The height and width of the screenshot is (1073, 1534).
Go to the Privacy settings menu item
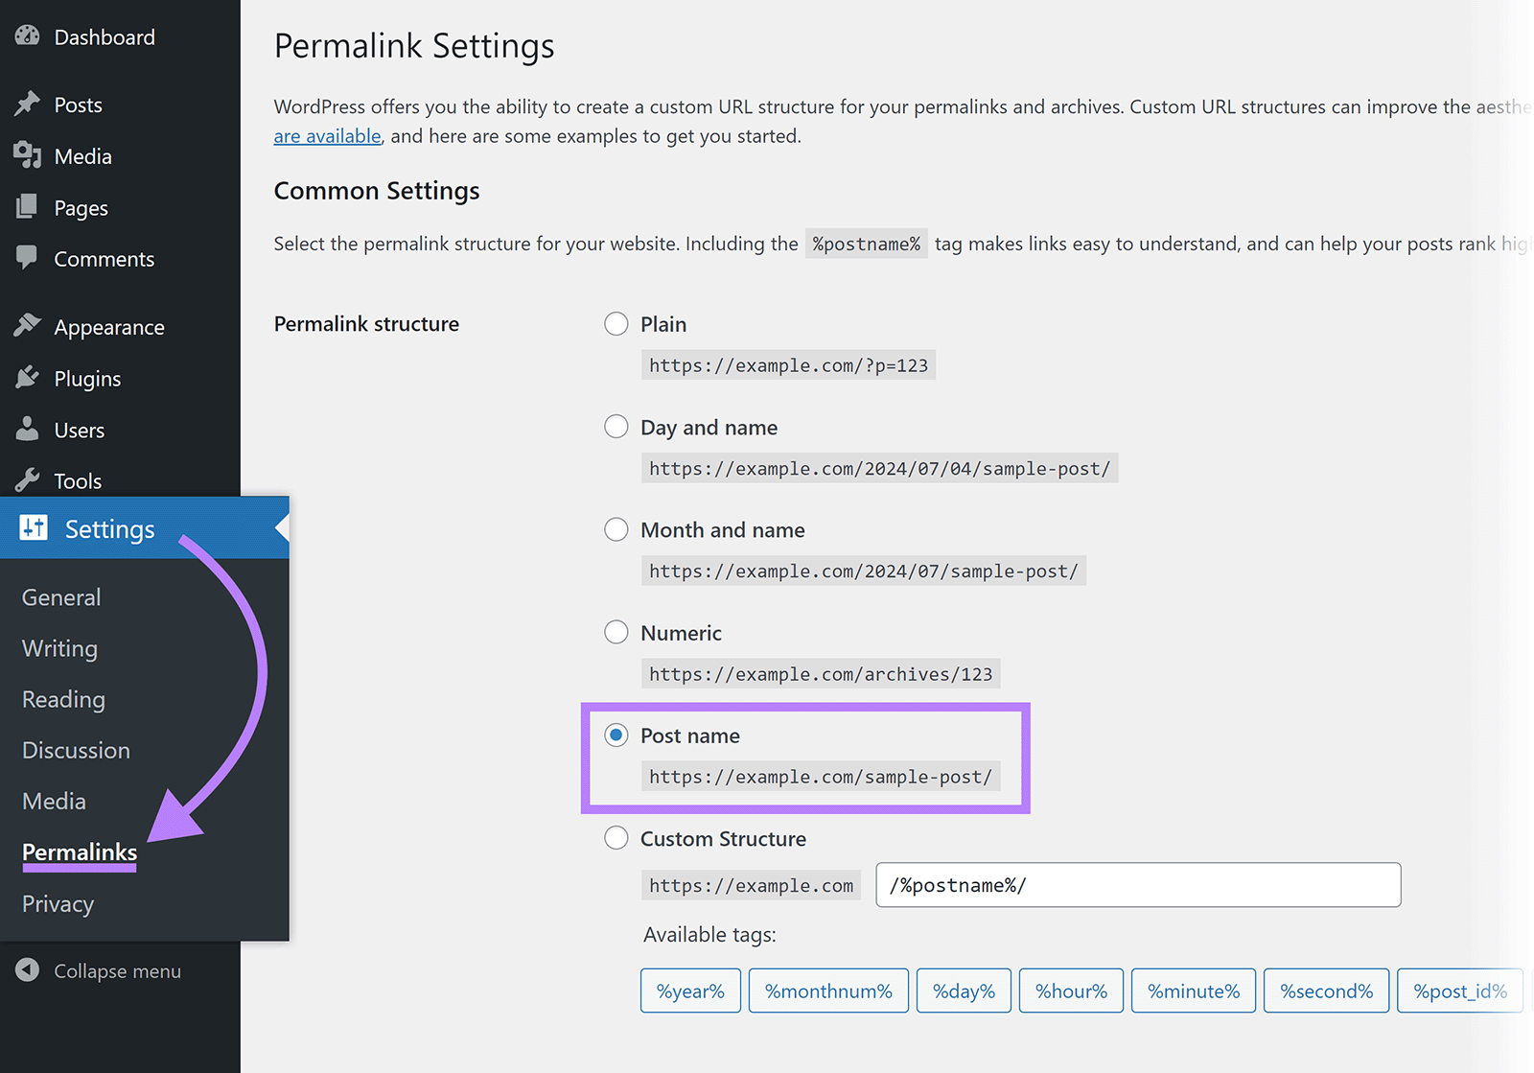click(x=58, y=903)
